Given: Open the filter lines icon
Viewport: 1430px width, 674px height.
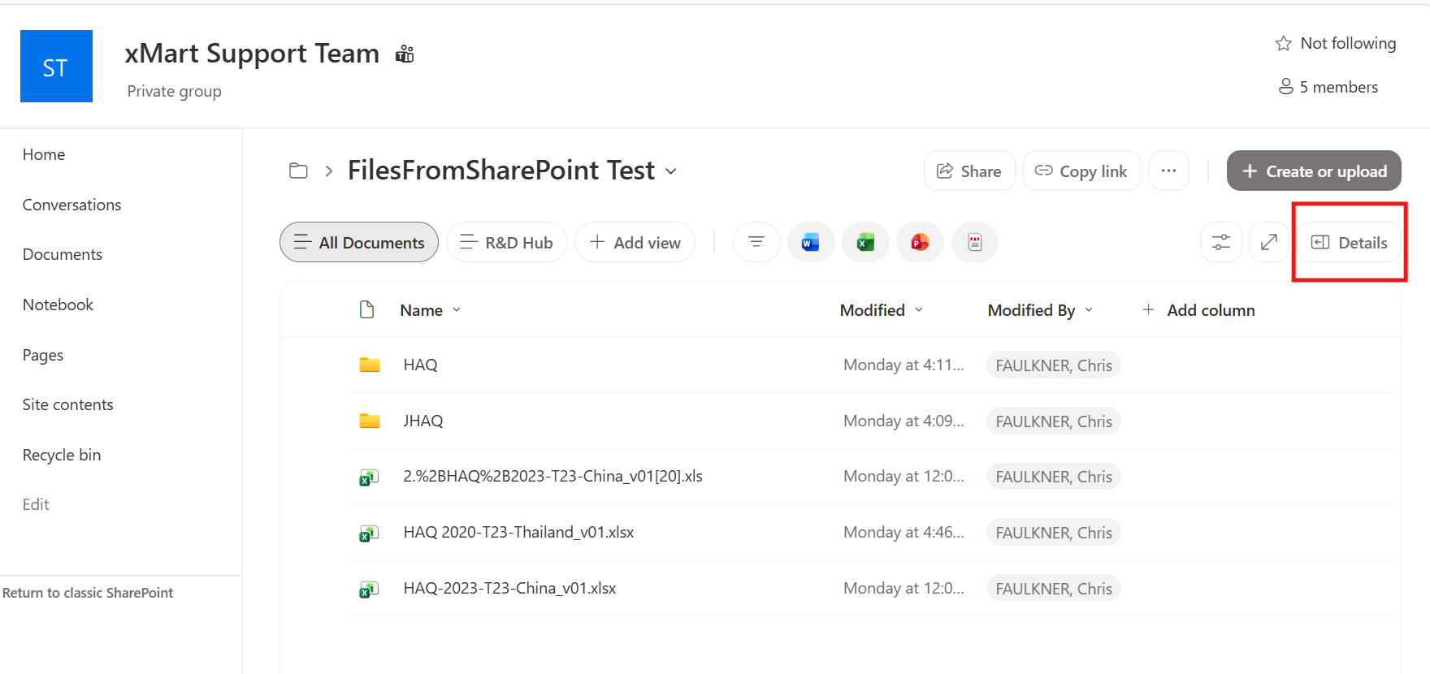Looking at the screenshot, I should pyautogui.click(x=756, y=242).
